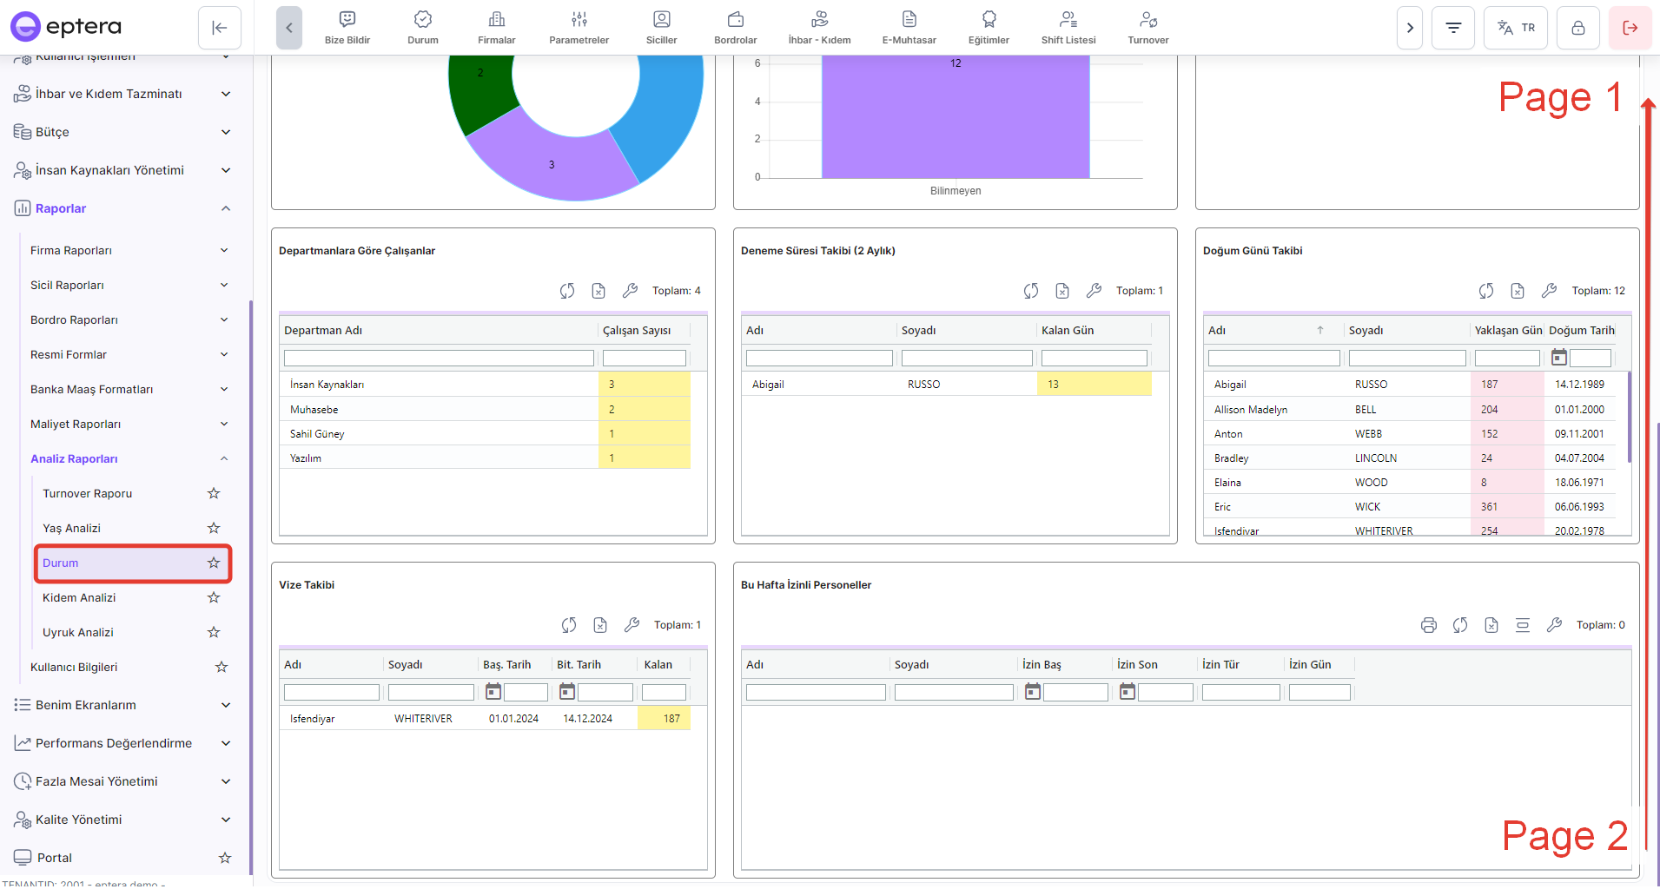1660x889 pixels.
Task: Open the Kıdem Analizi report
Action: point(79,597)
